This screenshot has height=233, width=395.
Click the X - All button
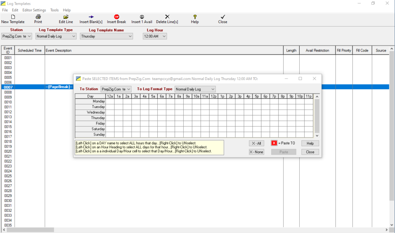tap(257, 143)
